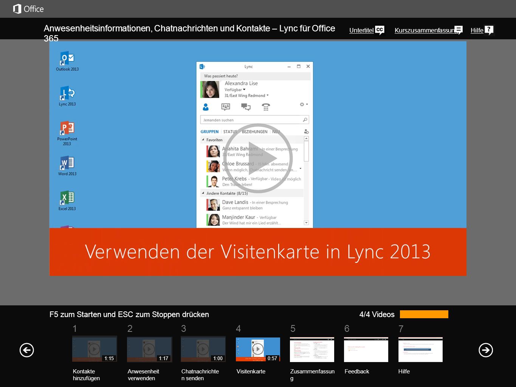Screen dimensions: 516x387
Task: Click the Jemanden suchen search field
Action: [254, 120]
